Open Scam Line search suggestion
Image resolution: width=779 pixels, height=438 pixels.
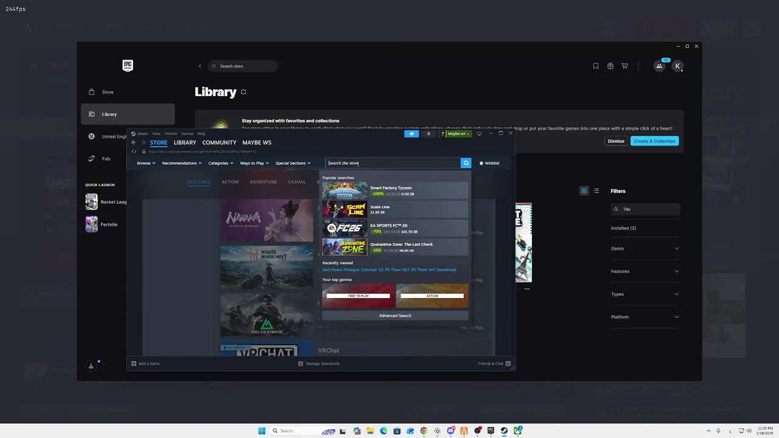click(x=395, y=209)
